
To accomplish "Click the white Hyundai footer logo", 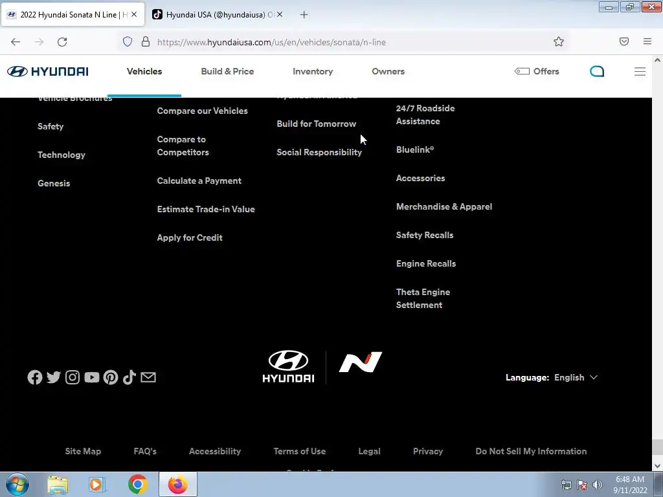I will coord(288,367).
